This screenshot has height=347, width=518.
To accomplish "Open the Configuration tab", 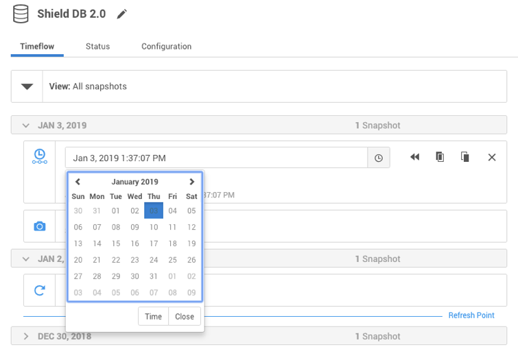I will (166, 47).
